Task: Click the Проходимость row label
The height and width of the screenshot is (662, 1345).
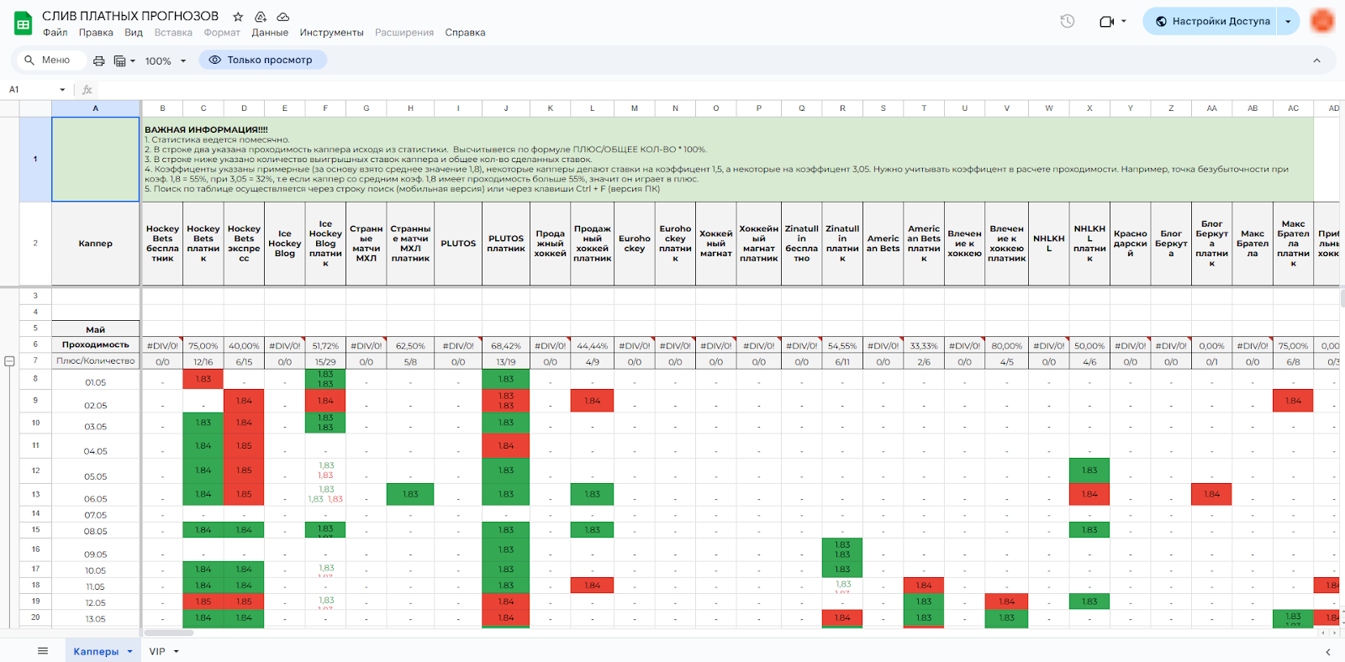Action: tap(96, 345)
